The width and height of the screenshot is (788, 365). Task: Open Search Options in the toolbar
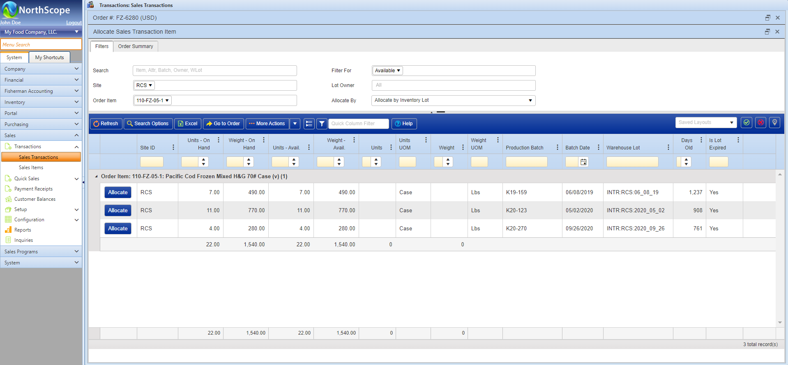click(148, 124)
